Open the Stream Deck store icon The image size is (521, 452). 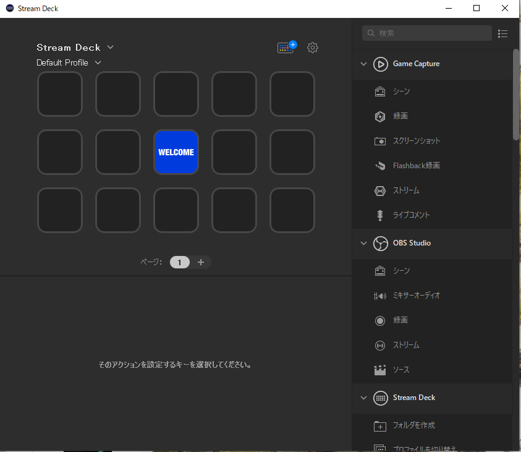pos(287,47)
